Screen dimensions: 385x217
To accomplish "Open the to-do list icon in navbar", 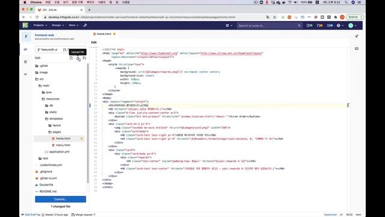I will [x=330, y=25].
